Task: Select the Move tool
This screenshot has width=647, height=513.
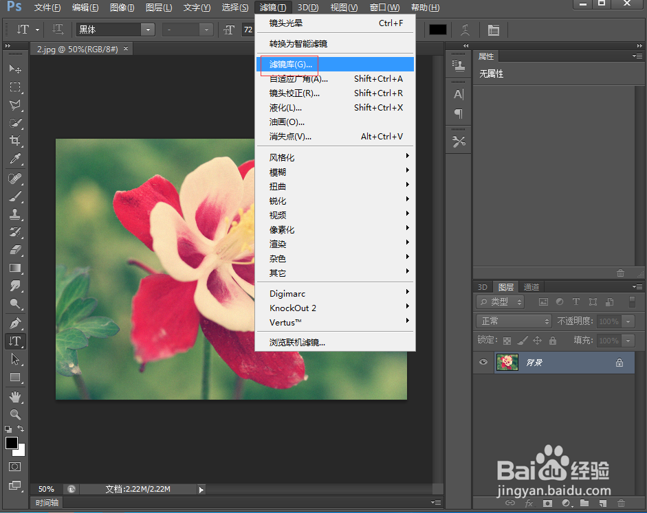Action: pos(15,69)
